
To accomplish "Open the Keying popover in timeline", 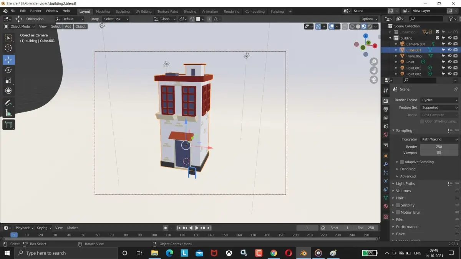I will point(44,228).
